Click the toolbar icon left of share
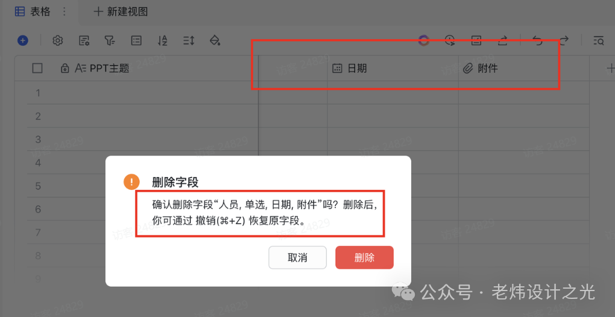615x317 pixels. pyautogui.click(x=476, y=40)
